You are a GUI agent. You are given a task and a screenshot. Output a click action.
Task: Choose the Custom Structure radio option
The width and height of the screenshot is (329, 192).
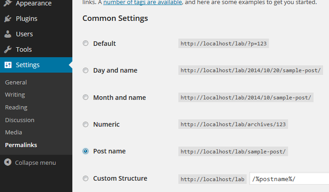coord(86,178)
